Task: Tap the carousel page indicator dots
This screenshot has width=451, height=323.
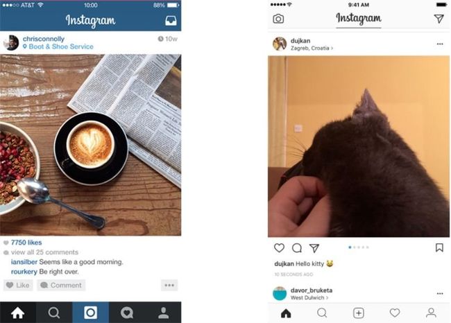Action: click(x=359, y=247)
